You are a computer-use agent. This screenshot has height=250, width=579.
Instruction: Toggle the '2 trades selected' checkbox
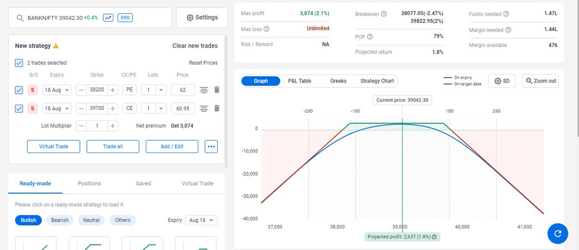[19, 63]
